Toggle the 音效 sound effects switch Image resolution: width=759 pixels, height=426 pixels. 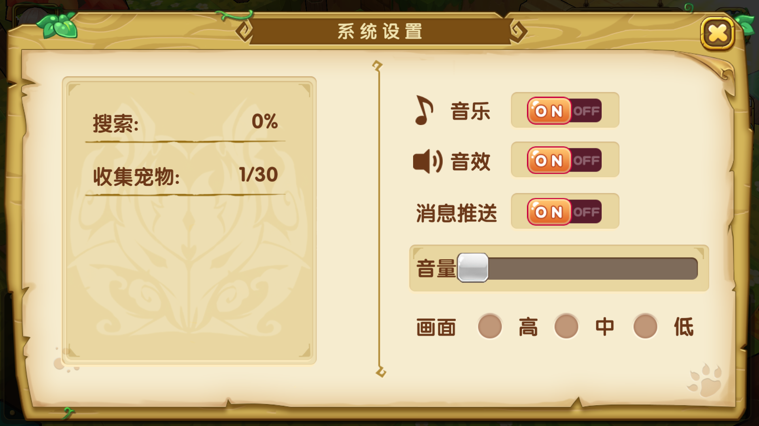[565, 160]
